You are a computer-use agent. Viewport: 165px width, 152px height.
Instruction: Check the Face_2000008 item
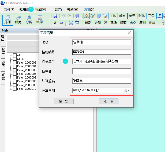pos(15,81)
